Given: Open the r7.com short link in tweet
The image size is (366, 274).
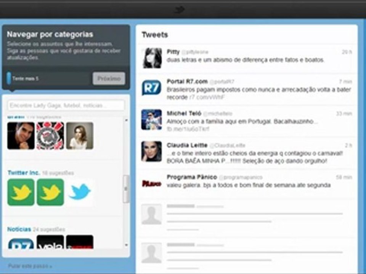Looking at the screenshot, I should (x=207, y=97).
